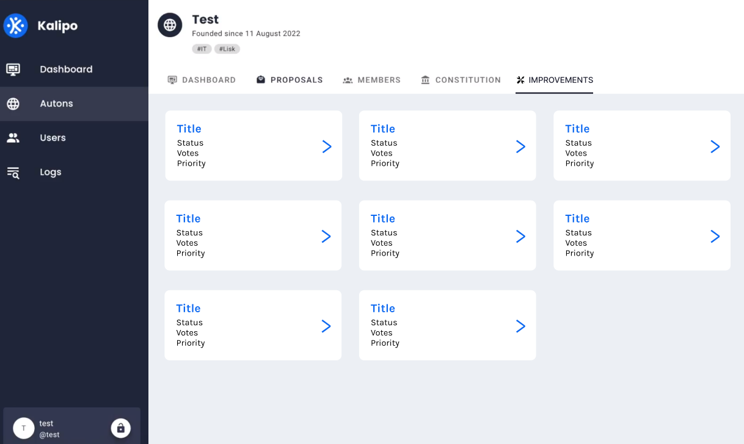Click the #IT tag chip

202,49
